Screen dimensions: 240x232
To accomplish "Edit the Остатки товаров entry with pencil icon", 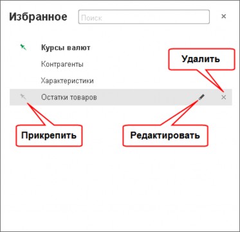I will [201, 97].
